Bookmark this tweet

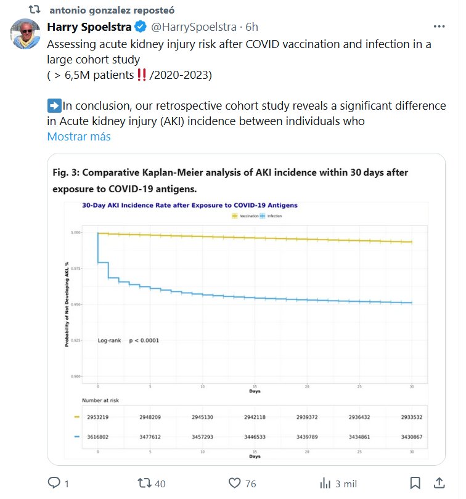click(x=415, y=484)
